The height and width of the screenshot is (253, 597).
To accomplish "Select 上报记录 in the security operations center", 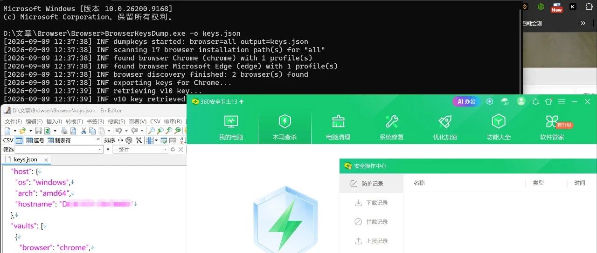I will (x=371, y=241).
